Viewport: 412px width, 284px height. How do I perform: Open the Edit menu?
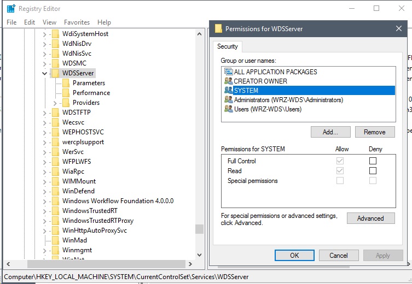[x=30, y=22]
